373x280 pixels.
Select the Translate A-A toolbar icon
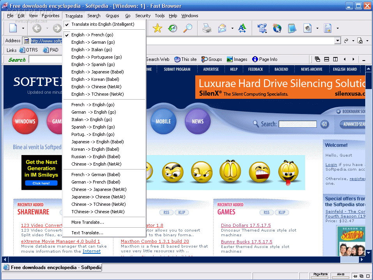point(242,28)
